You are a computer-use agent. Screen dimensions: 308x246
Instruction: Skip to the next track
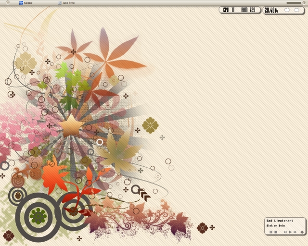point(295,232)
